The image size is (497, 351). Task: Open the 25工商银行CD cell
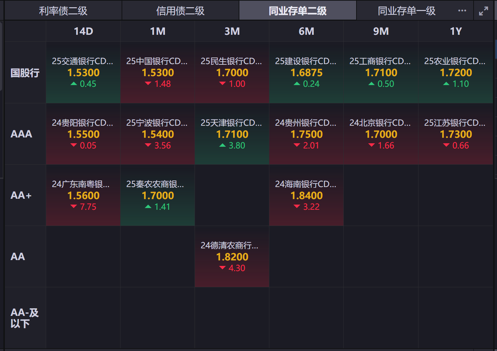[381, 73]
